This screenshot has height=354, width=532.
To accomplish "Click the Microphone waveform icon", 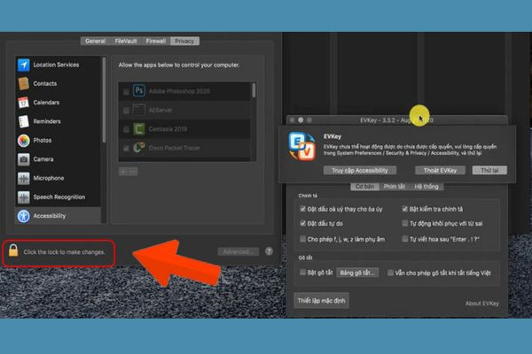I will pyautogui.click(x=24, y=178).
